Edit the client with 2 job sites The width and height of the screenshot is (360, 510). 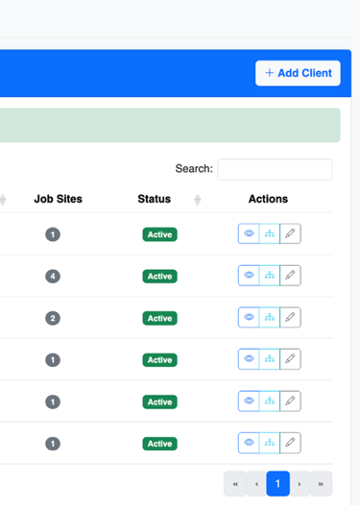pyautogui.click(x=290, y=317)
